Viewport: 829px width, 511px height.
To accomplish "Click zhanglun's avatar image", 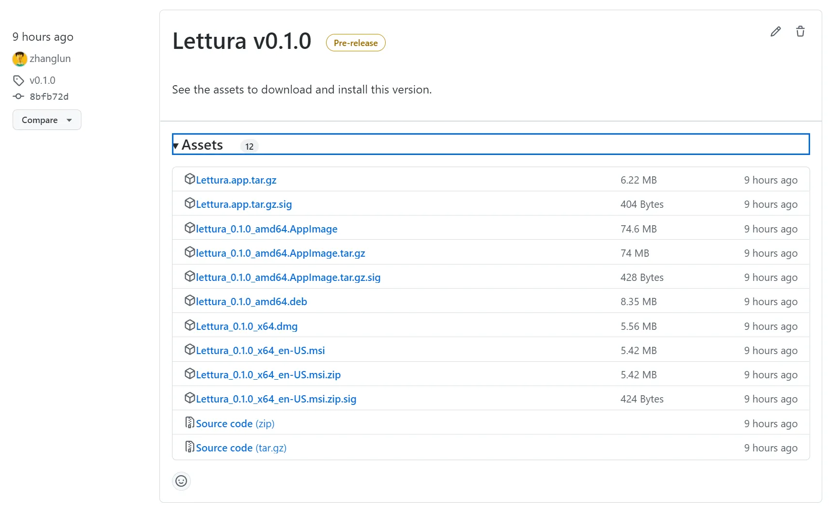I will [x=19, y=59].
